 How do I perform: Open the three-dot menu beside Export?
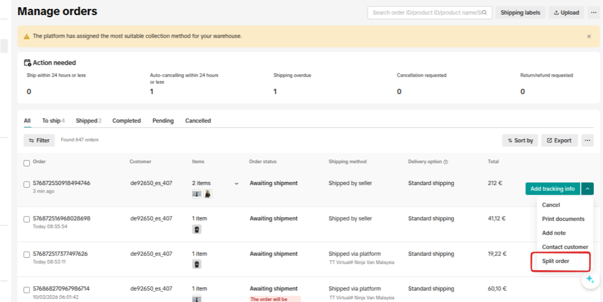point(587,140)
